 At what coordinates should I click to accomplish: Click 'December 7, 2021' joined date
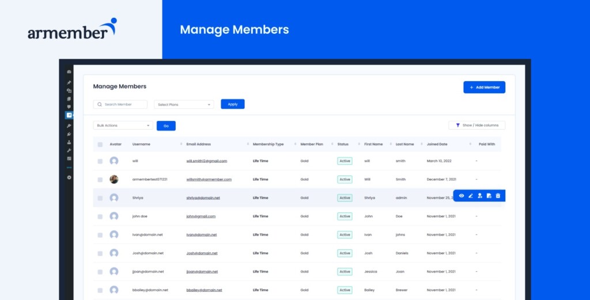click(441, 179)
